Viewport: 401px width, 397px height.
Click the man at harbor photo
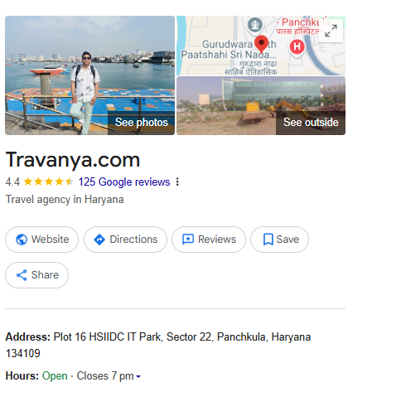pyautogui.click(x=89, y=75)
